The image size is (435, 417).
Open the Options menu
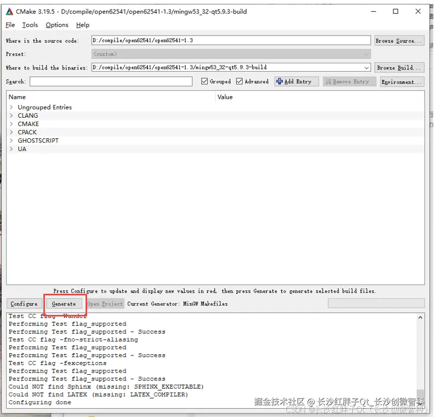coord(57,25)
